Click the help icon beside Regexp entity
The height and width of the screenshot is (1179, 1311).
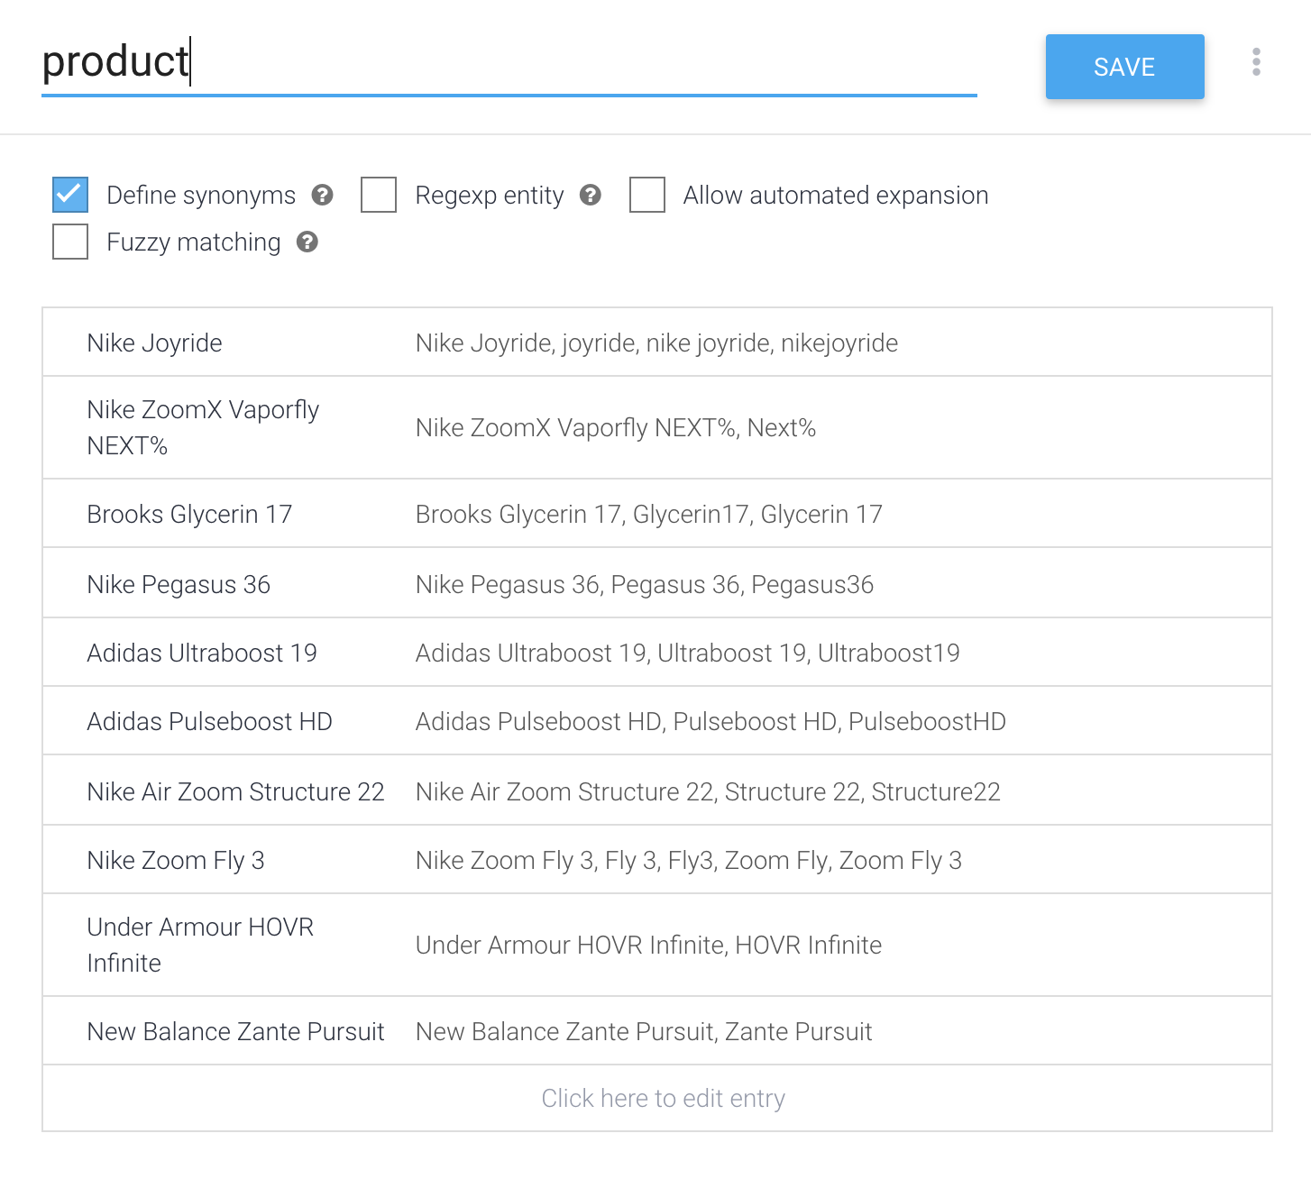coord(590,195)
